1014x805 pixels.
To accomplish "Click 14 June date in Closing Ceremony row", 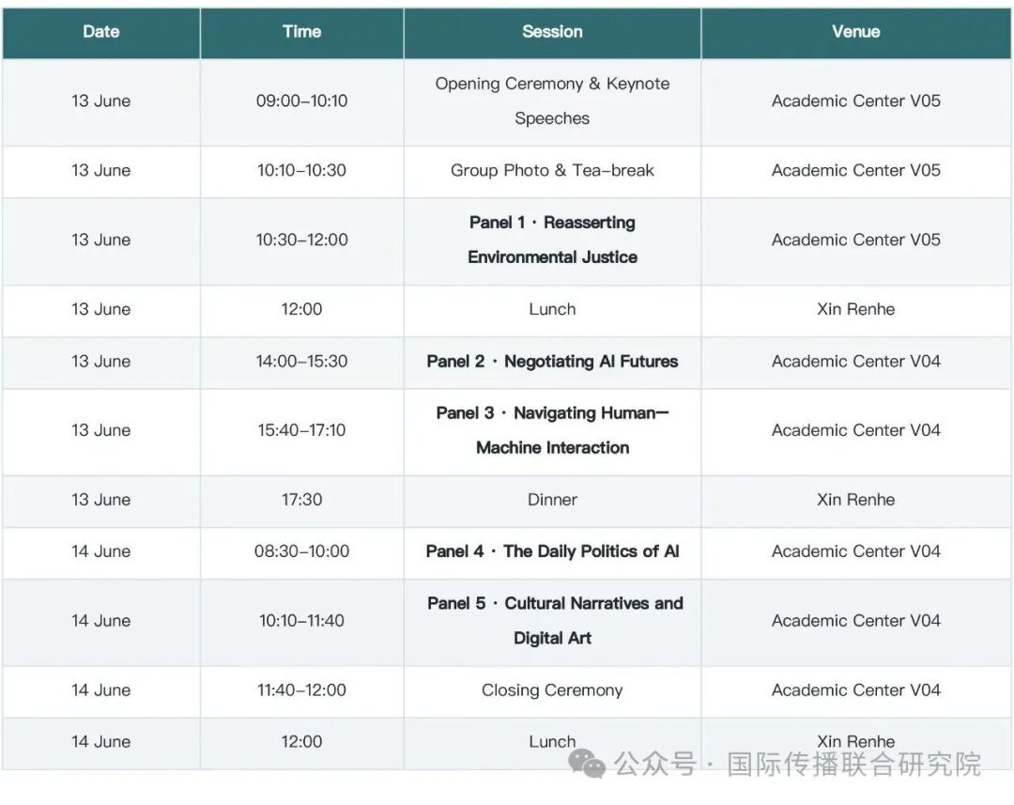I will [100, 690].
